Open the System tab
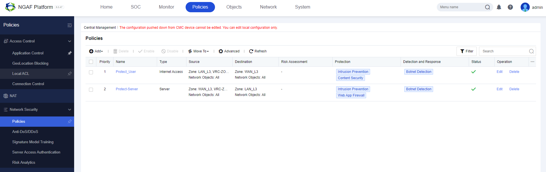Viewport: 546px width, 172px height. 303,7
